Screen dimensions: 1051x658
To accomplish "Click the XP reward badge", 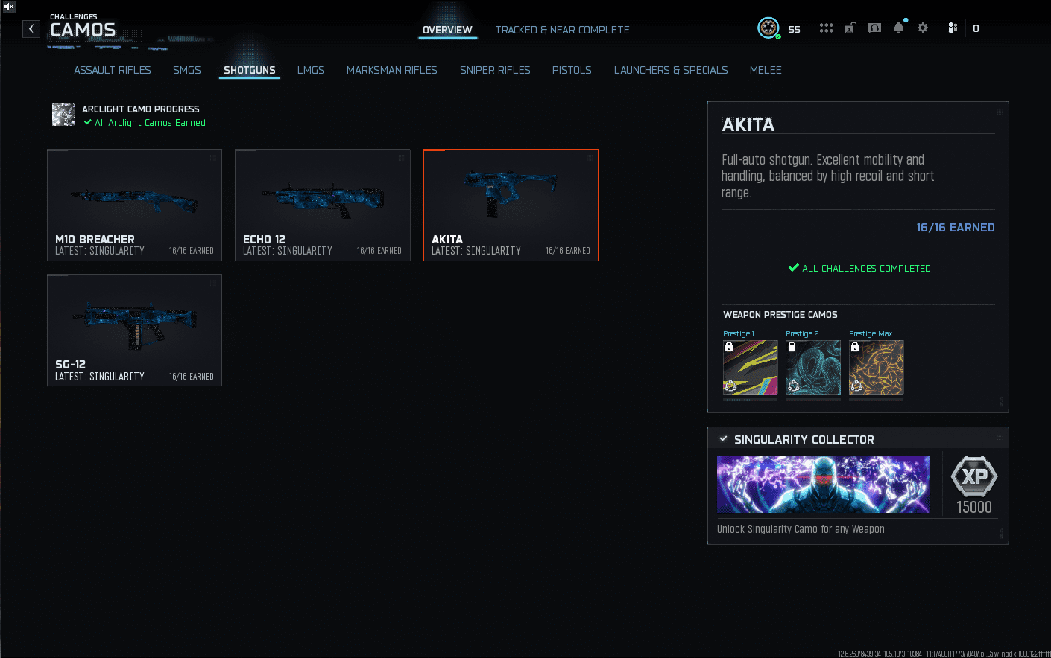I will click(x=974, y=476).
